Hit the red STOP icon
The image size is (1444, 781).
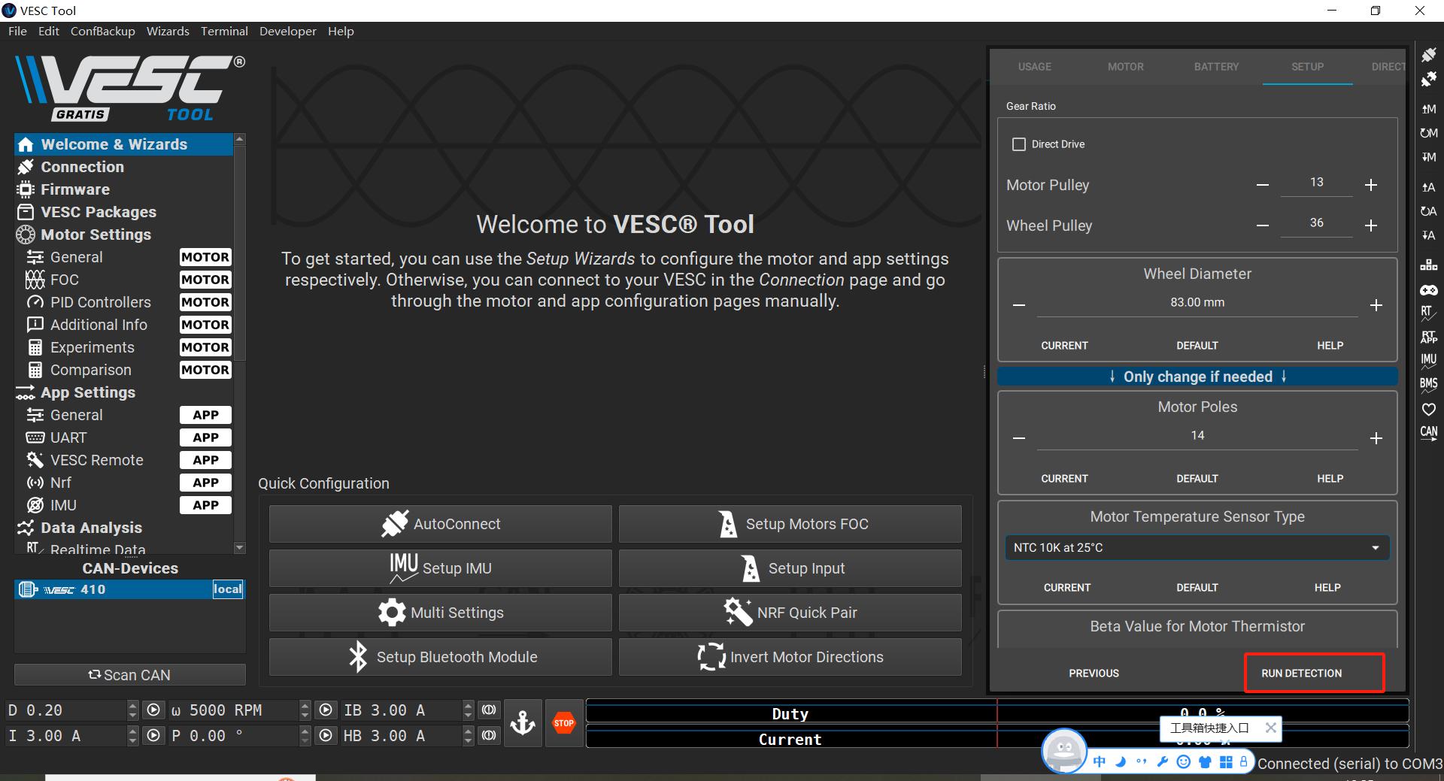point(564,723)
